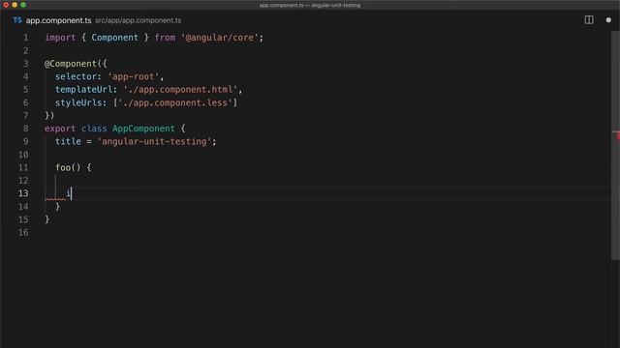
Task: Click the red close window button
Action: click(6, 5)
